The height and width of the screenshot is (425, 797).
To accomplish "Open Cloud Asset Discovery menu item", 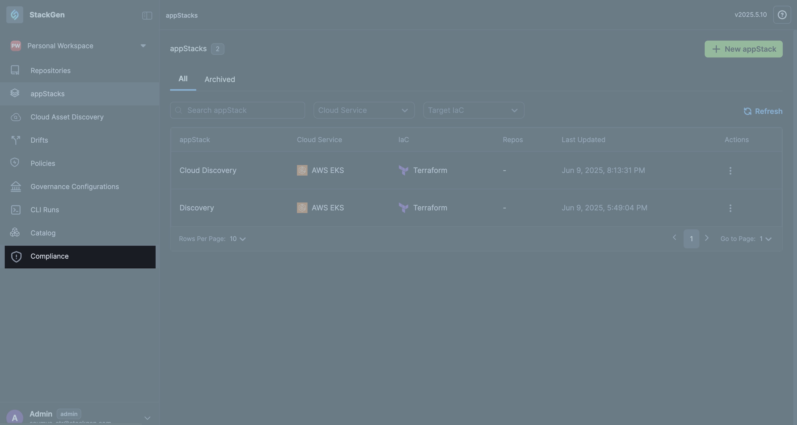I will pyautogui.click(x=79, y=117).
